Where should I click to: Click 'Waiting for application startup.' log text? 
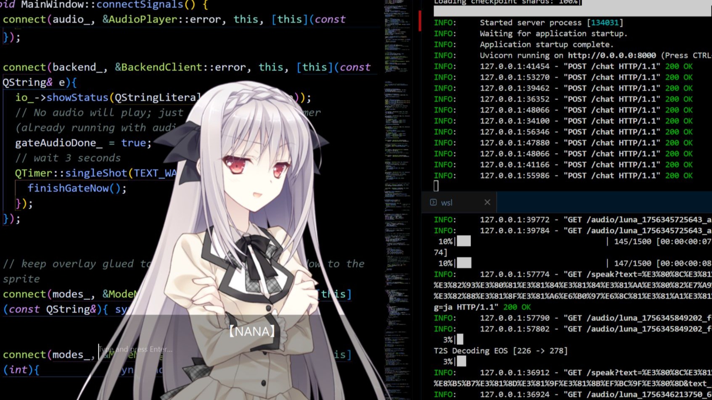tap(553, 34)
